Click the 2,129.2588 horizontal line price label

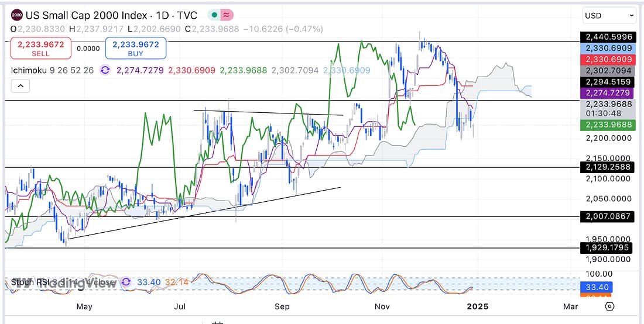click(608, 167)
